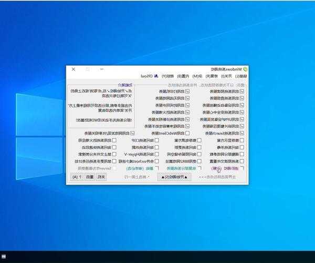Click the Windows系统调校 title bar app icon
Screen dimensions: 315x263
click(245, 69)
